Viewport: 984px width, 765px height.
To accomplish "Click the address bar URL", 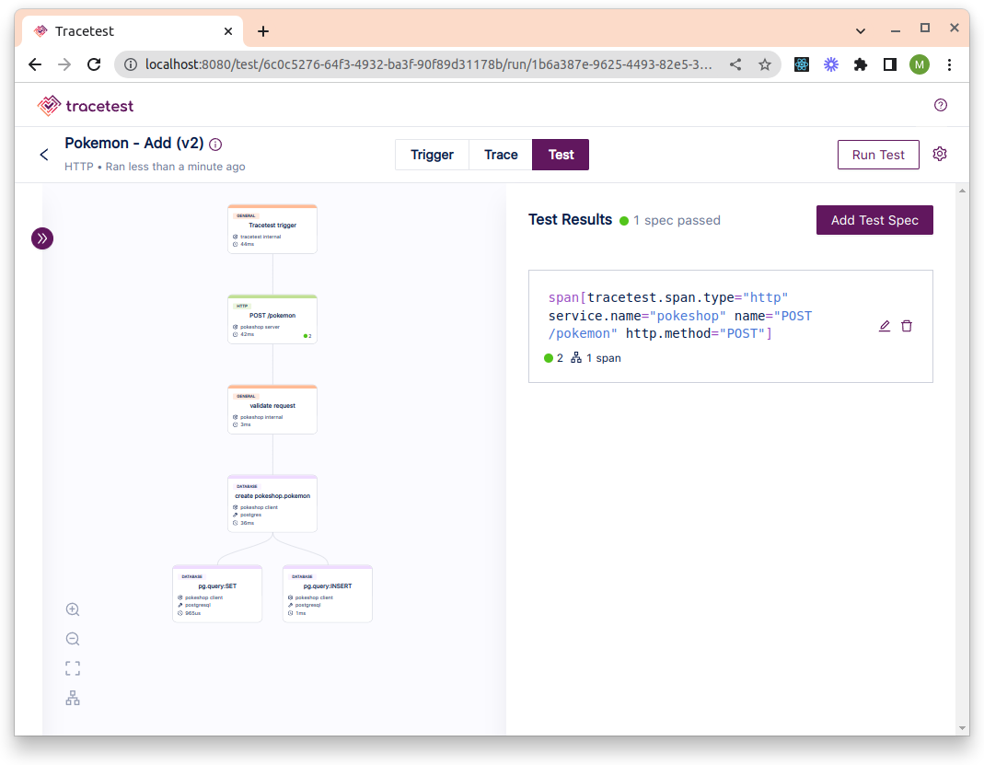I will [428, 64].
